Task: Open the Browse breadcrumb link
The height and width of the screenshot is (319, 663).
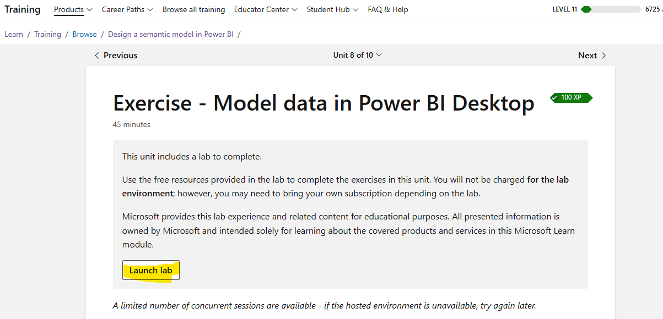Action: pos(84,34)
